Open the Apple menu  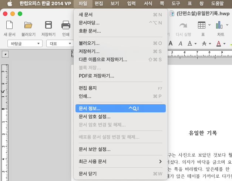coord(10,3)
